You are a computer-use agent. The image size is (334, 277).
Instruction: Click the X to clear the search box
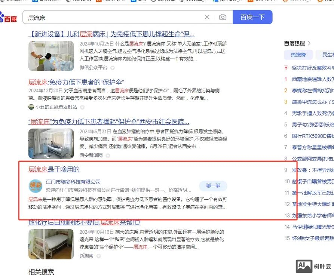208,17
